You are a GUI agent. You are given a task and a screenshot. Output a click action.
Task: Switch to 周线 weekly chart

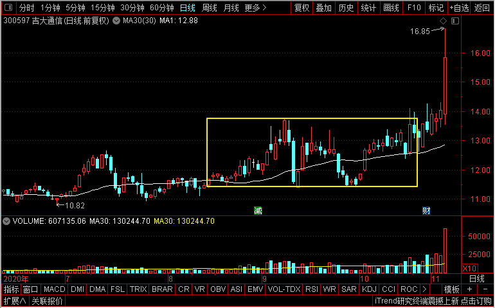pyautogui.click(x=210, y=8)
